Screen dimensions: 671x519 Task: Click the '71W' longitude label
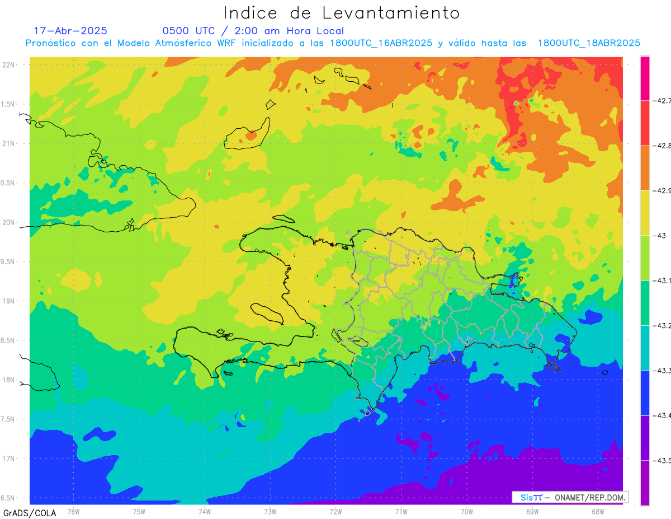(401, 512)
